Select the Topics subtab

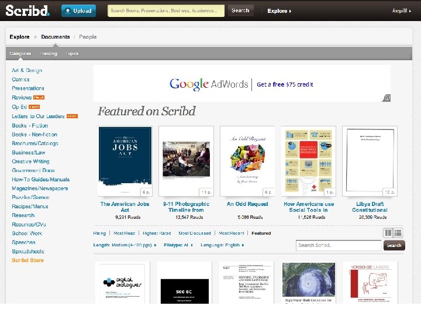pos(72,53)
